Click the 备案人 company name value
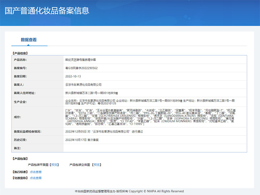 tap(84, 85)
